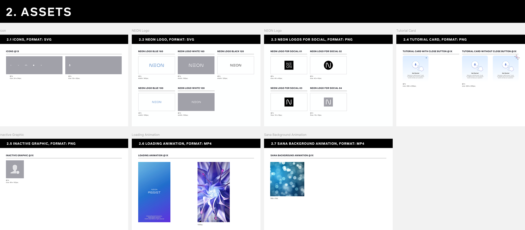525x230 pixels.
Task: Click TUTORIAL CARD WITH CLOSE BUTTON @1X label
Action: tap(427, 51)
